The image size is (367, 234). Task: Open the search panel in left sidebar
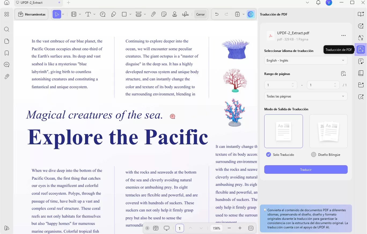[x=7, y=29]
